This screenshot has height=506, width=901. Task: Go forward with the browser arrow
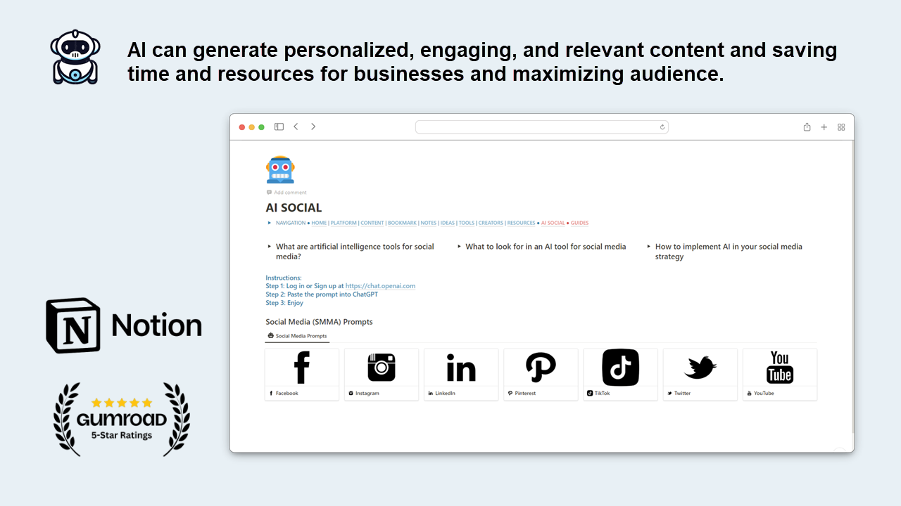[313, 126]
